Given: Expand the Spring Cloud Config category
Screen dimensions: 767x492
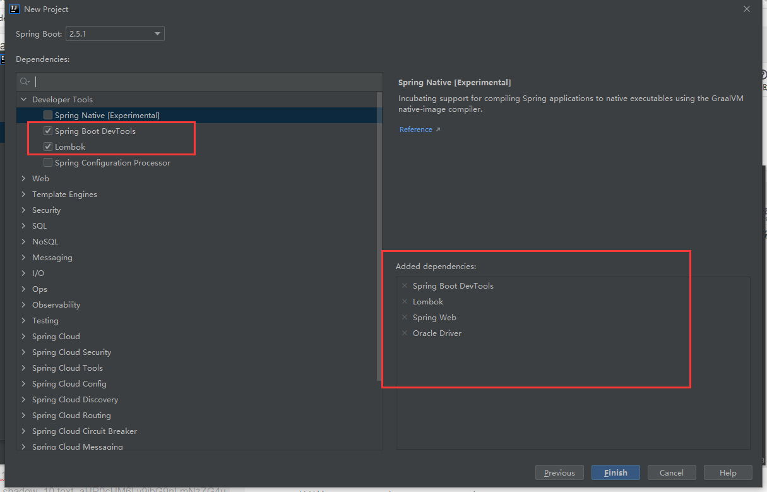Looking at the screenshot, I should (24, 383).
